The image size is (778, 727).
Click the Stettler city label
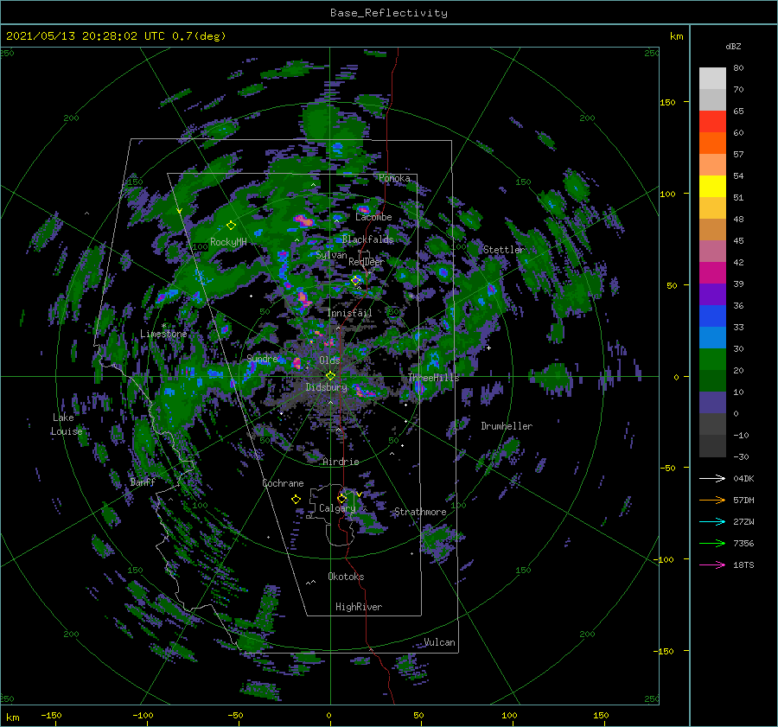point(504,250)
